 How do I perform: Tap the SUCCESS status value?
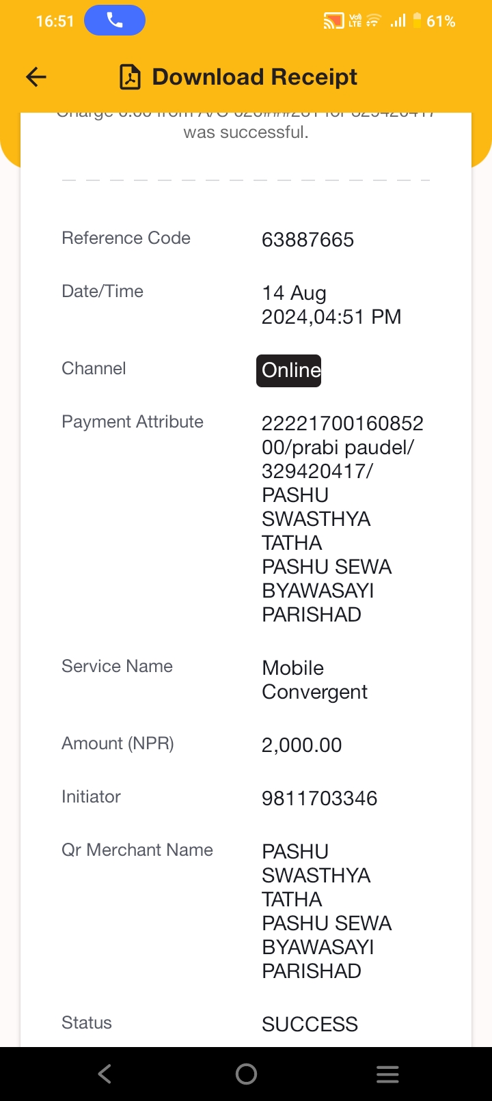tap(310, 1025)
